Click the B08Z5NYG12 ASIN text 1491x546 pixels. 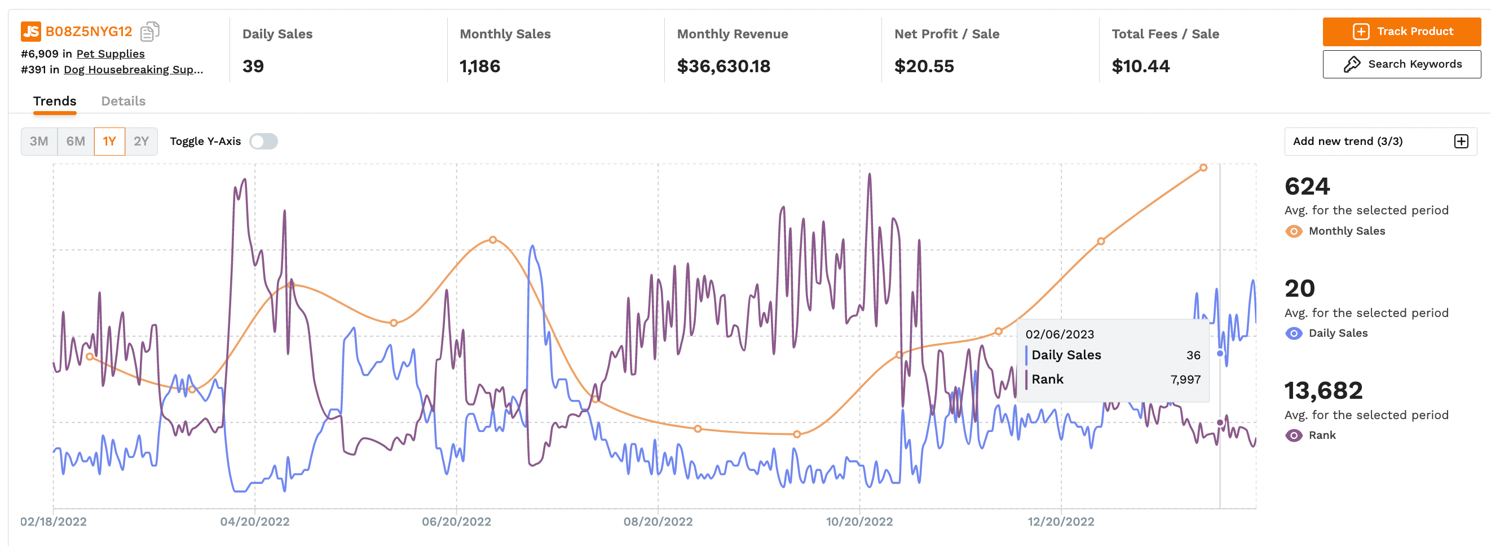coord(89,31)
